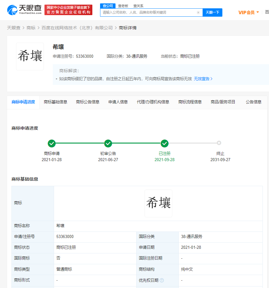The height and width of the screenshot is (288, 269).
Task: Go to 天眼查 breadcrumb link
Action: click(x=14, y=28)
